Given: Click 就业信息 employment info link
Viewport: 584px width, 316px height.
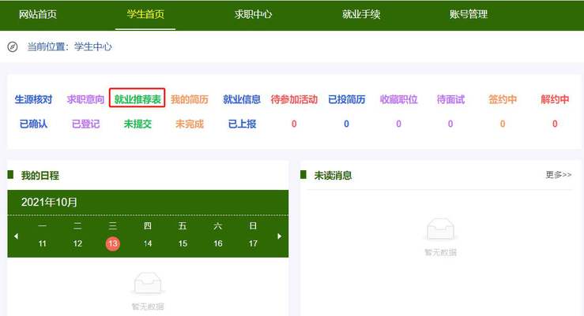Looking at the screenshot, I should (242, 99).
